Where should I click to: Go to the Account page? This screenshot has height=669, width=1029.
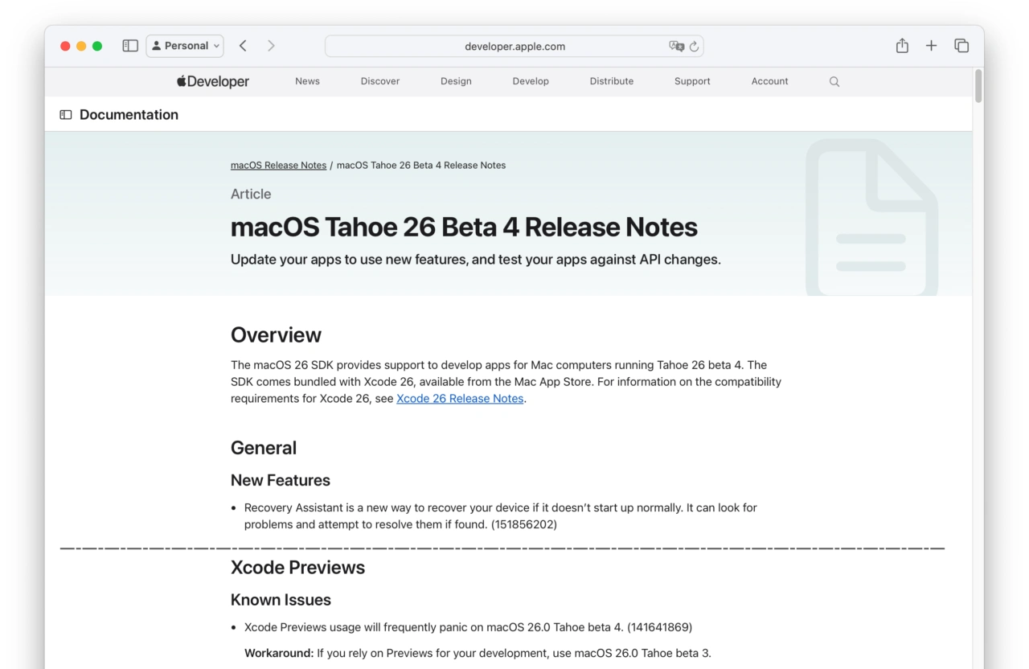coord(769,81)
